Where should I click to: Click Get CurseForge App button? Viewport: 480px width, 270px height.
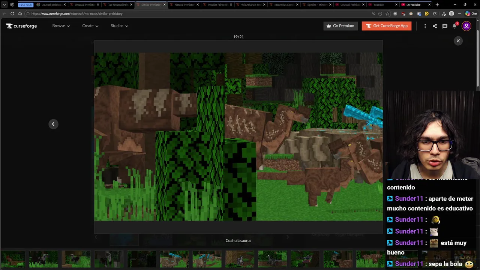[387, 26]
